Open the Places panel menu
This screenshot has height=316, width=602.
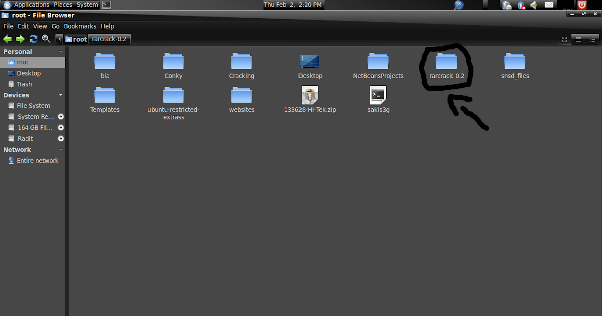point(63,5)
